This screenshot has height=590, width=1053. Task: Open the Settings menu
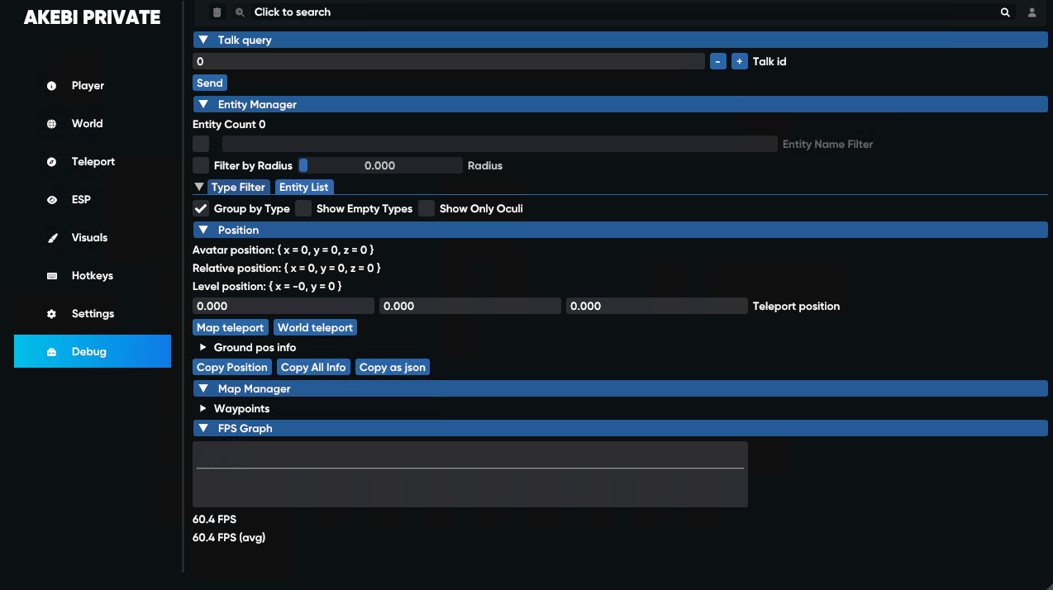(93, 314)
